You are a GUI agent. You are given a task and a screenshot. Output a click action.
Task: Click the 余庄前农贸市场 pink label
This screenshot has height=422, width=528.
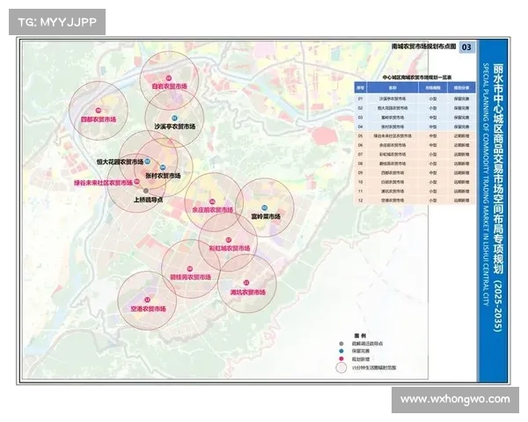pos(212,210)
